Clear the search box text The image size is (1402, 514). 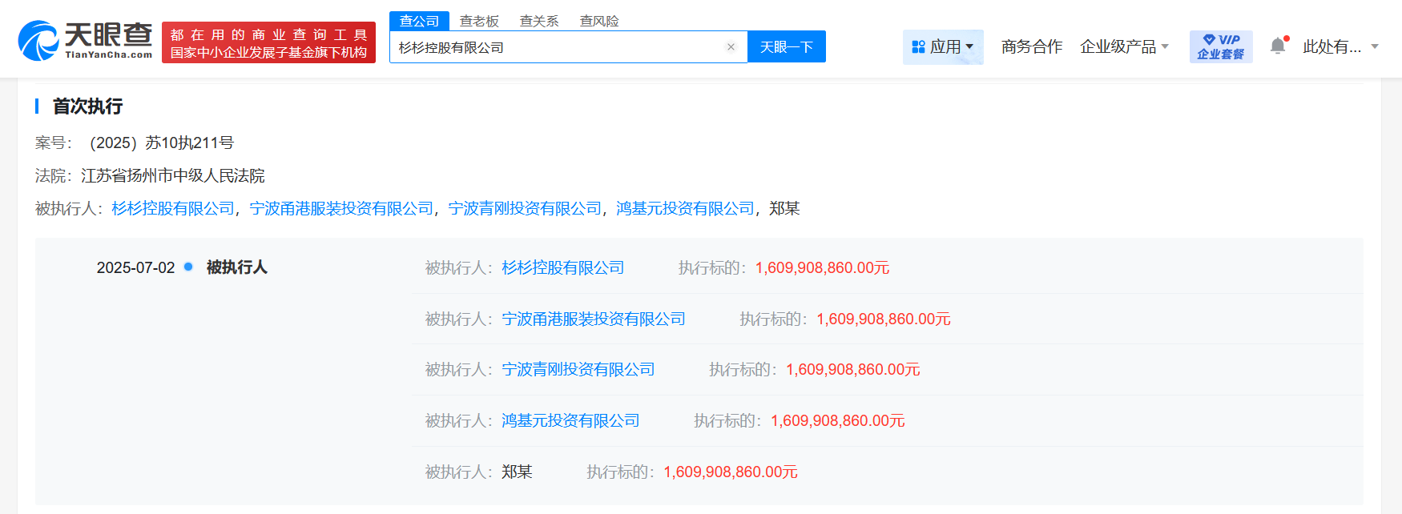point(731,47)
